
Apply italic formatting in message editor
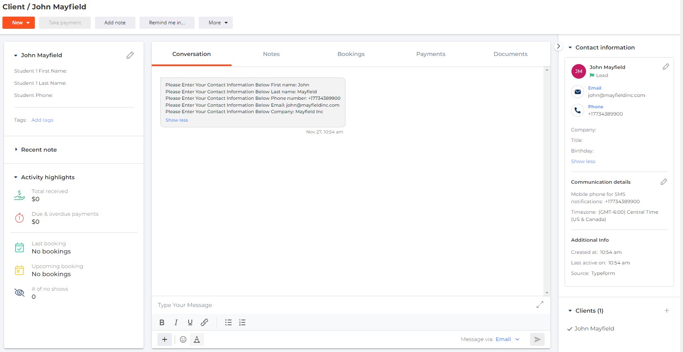point(176,322)
